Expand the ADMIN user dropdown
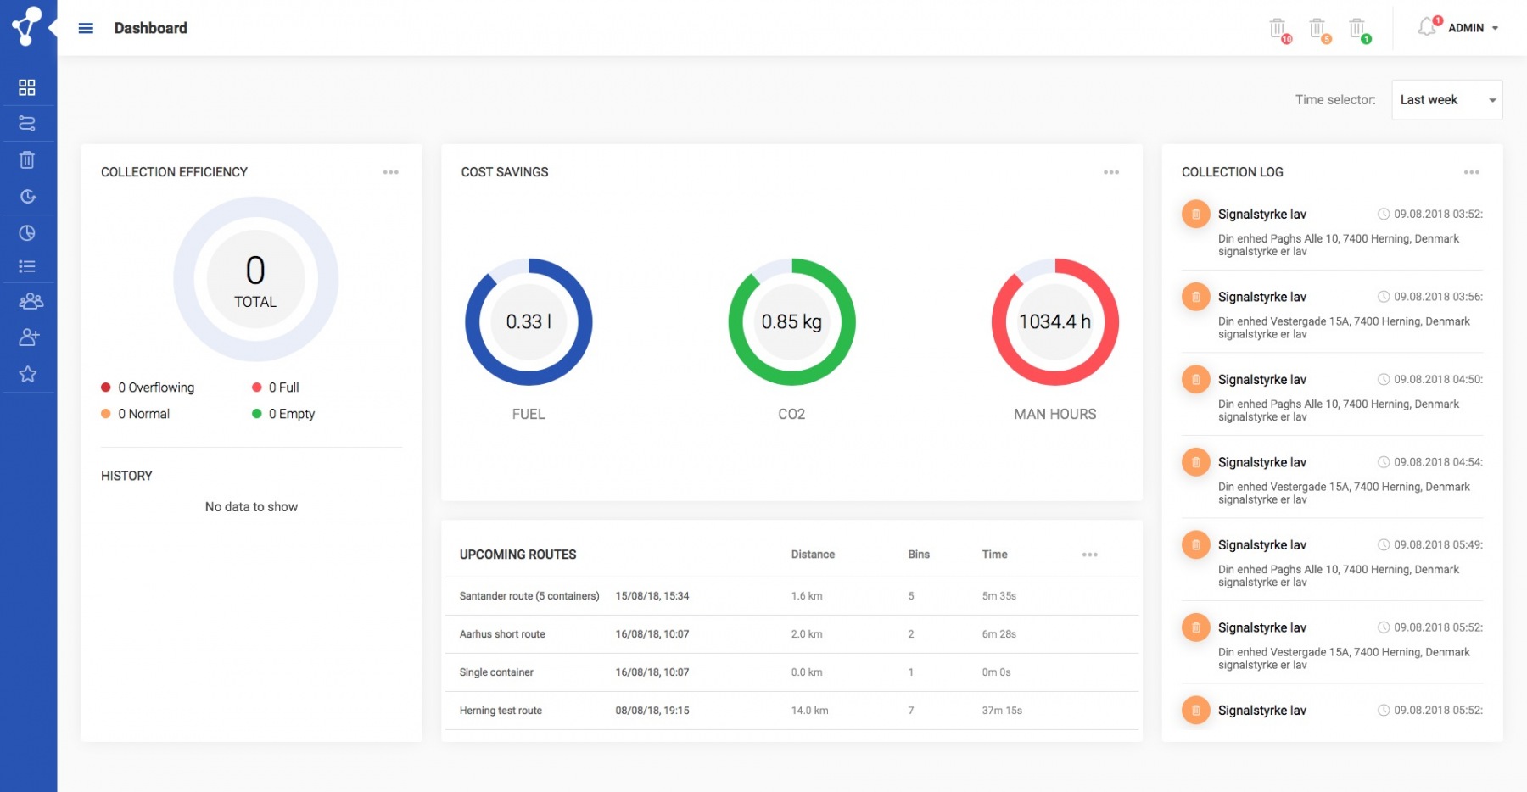 (x=1473, y=28)
